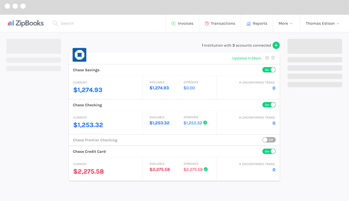
Task: Open the Reports chart icon
Action: [x=248, y=23]
